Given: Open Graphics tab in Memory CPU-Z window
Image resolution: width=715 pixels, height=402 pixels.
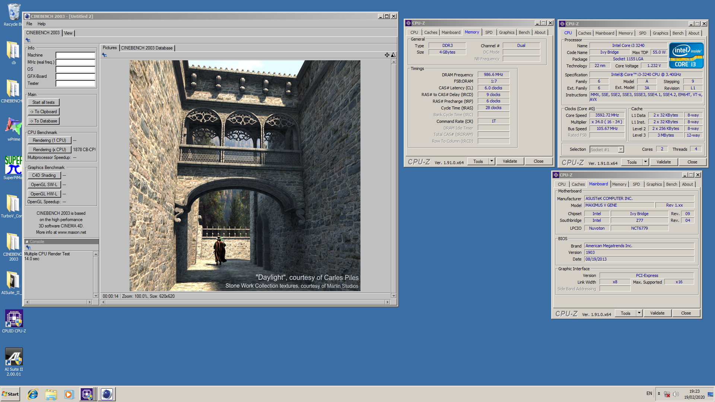Looking at the screenshot, I should (506, 32).
